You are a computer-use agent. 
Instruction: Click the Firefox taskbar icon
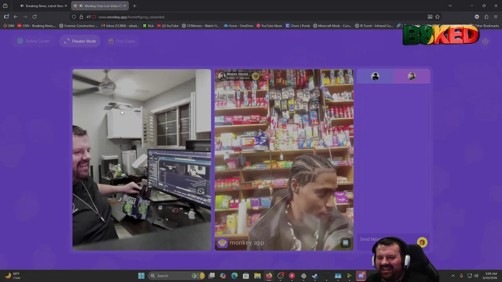(269, 276)
